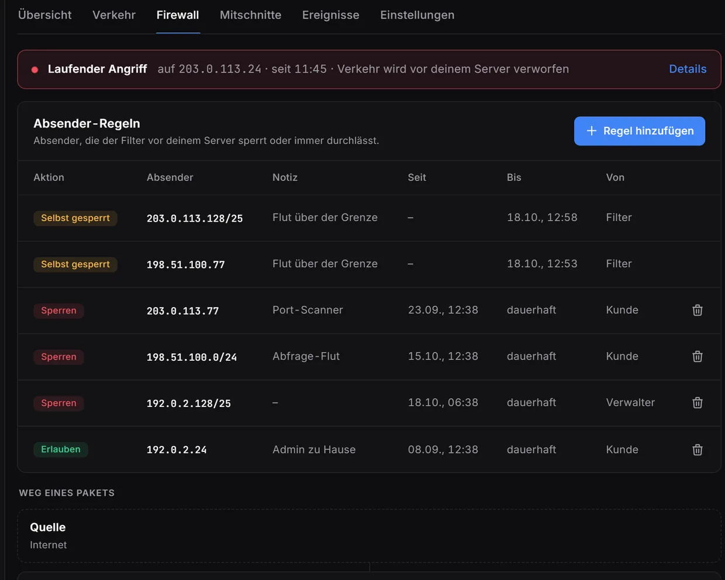The height and width of the screenshot is (580, 725).
Task: Open the Ereignisse tab
Action: (331, 15)
